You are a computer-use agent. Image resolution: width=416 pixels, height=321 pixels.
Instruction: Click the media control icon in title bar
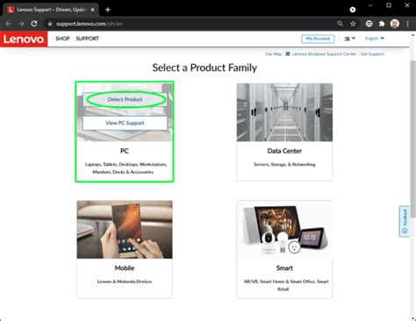point(353,10)
